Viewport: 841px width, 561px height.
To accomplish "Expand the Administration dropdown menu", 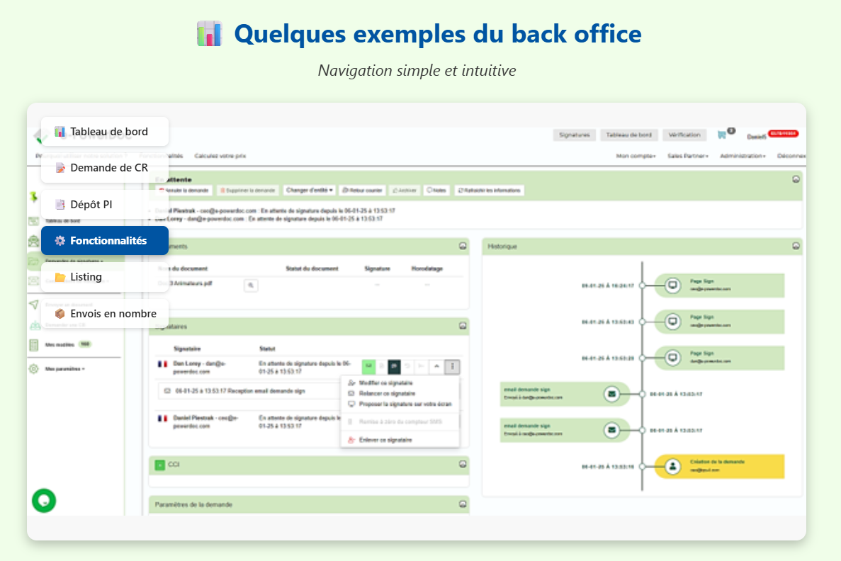I will 743,156.
